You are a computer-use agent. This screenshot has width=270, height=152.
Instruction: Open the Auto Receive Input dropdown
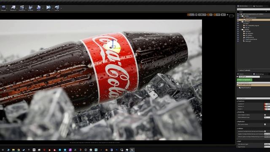coord(267,144)
